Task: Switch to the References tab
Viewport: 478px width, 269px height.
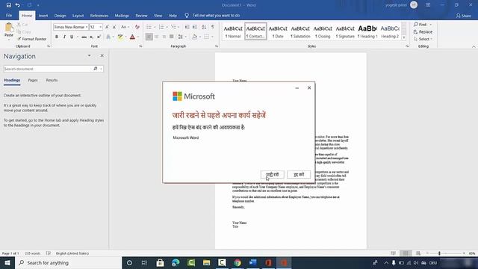Action: [99, 16]
